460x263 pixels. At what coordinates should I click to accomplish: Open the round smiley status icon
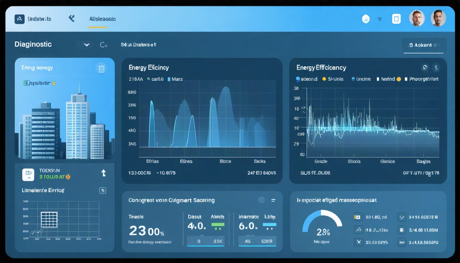tap(366, 19)
